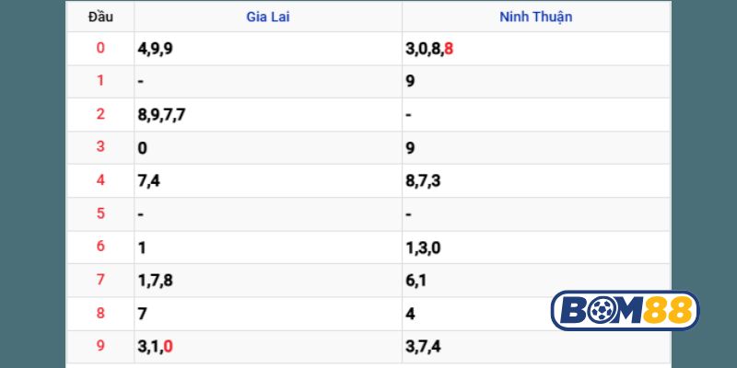Select row header 8 in Đầu column
This screenshot has width=737, height=368.
coord(100,314)
